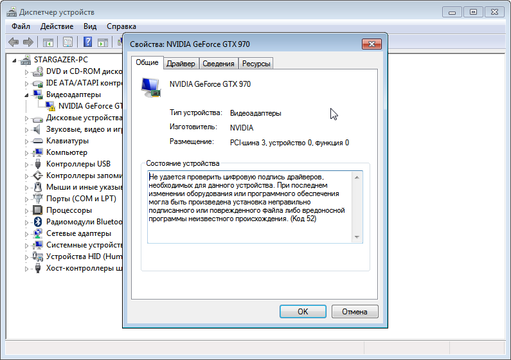511x360 pixels.
Task: Switch to the Сведения tab
Action: point(219,64)
